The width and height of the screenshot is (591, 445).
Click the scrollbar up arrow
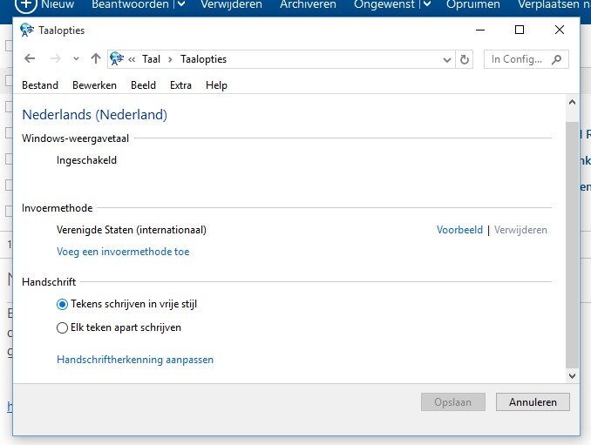[572, 104]
